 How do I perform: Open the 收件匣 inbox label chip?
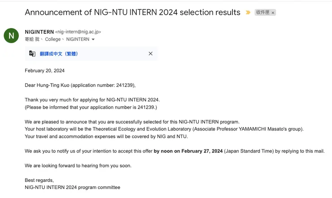[x=262, y=13]
